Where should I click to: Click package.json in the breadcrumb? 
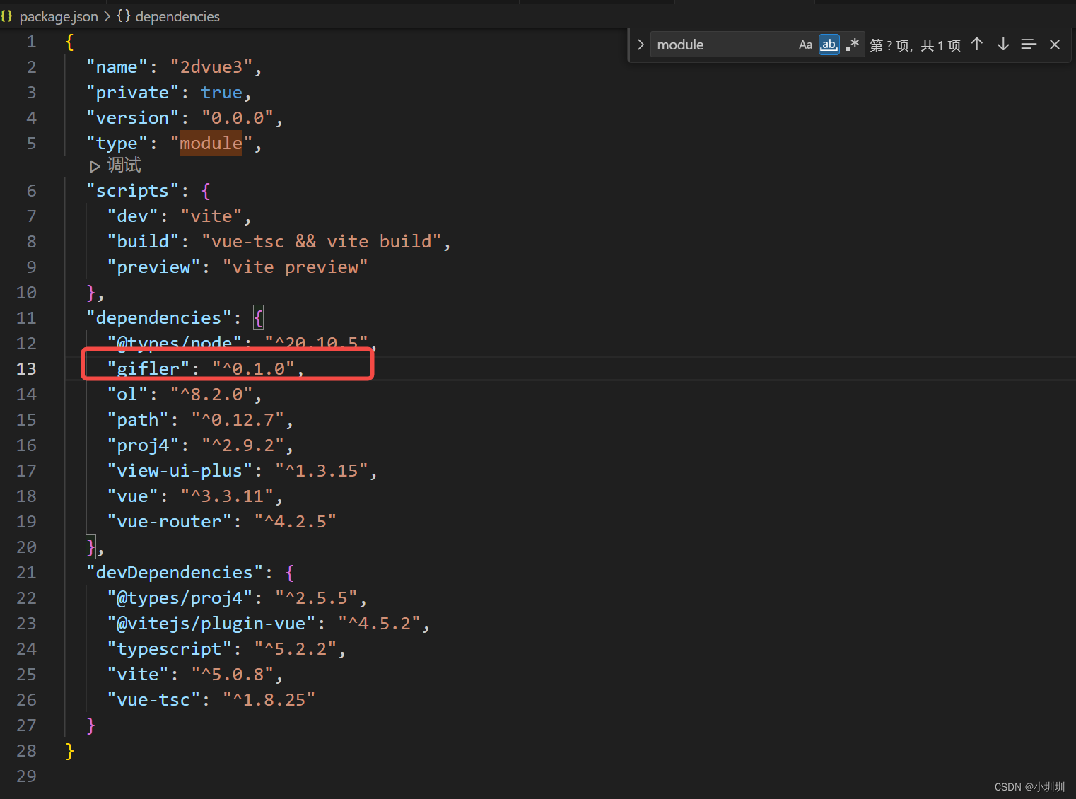pyautogui.click(x=59, y=16)
